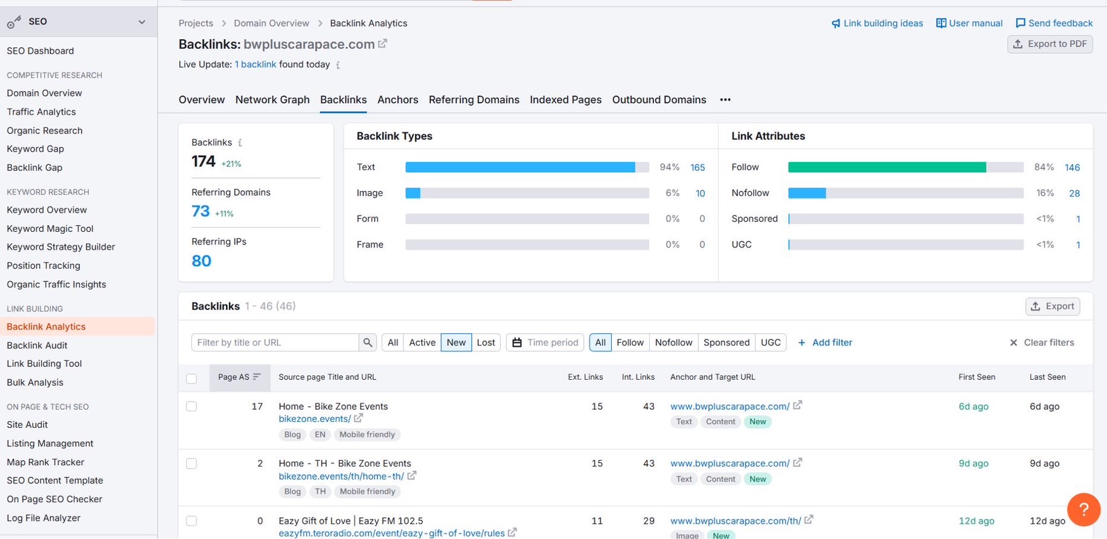Switch to the Referring Domains tab
Viewport: 1107px width, 539px height.
click(x=473, y=100)
